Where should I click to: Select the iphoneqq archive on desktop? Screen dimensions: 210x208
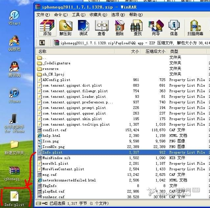tap(14, 174)
